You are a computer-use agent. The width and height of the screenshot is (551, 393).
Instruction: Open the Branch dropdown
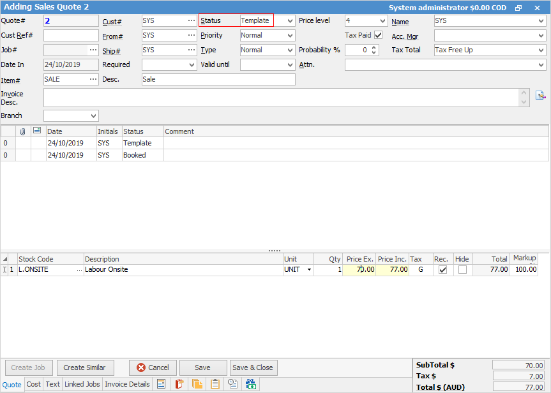[94, 116]
